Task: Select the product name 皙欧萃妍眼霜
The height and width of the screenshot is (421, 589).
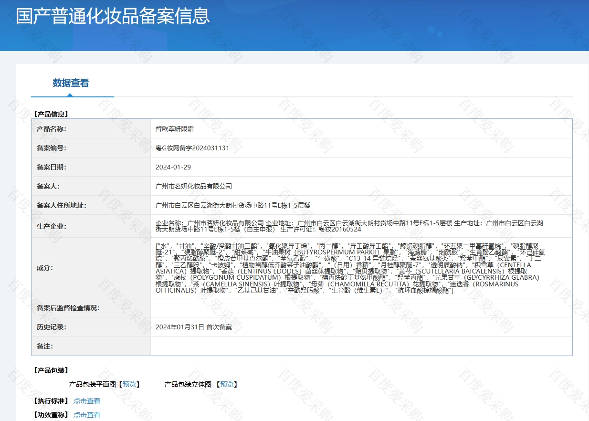Action: click(x=175, y=129)
